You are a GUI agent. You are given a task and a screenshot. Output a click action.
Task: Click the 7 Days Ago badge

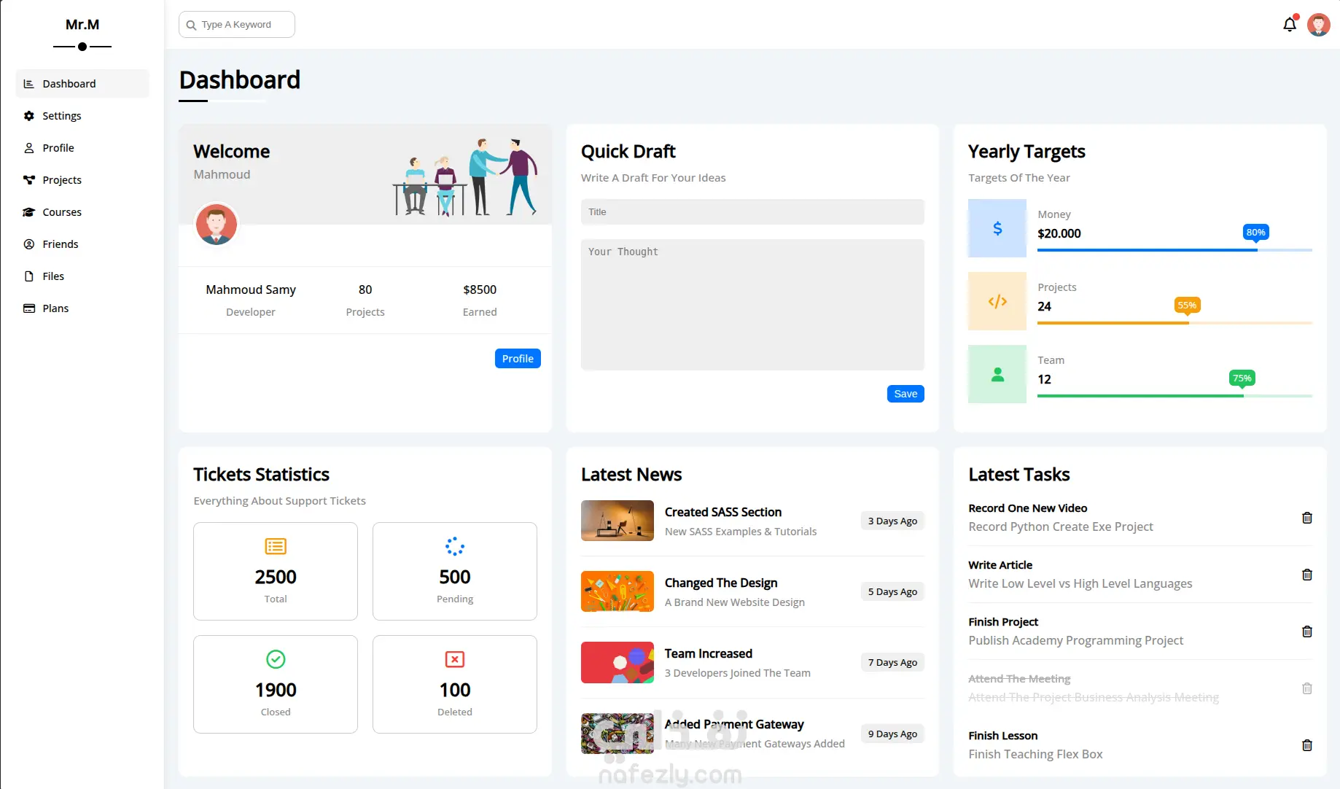click(x=892, y=662)
